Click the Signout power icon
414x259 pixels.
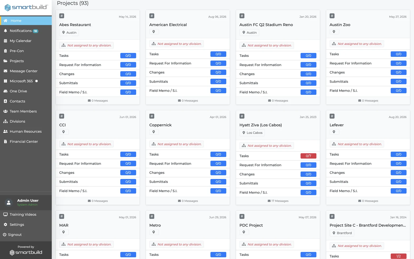(4, 234)
